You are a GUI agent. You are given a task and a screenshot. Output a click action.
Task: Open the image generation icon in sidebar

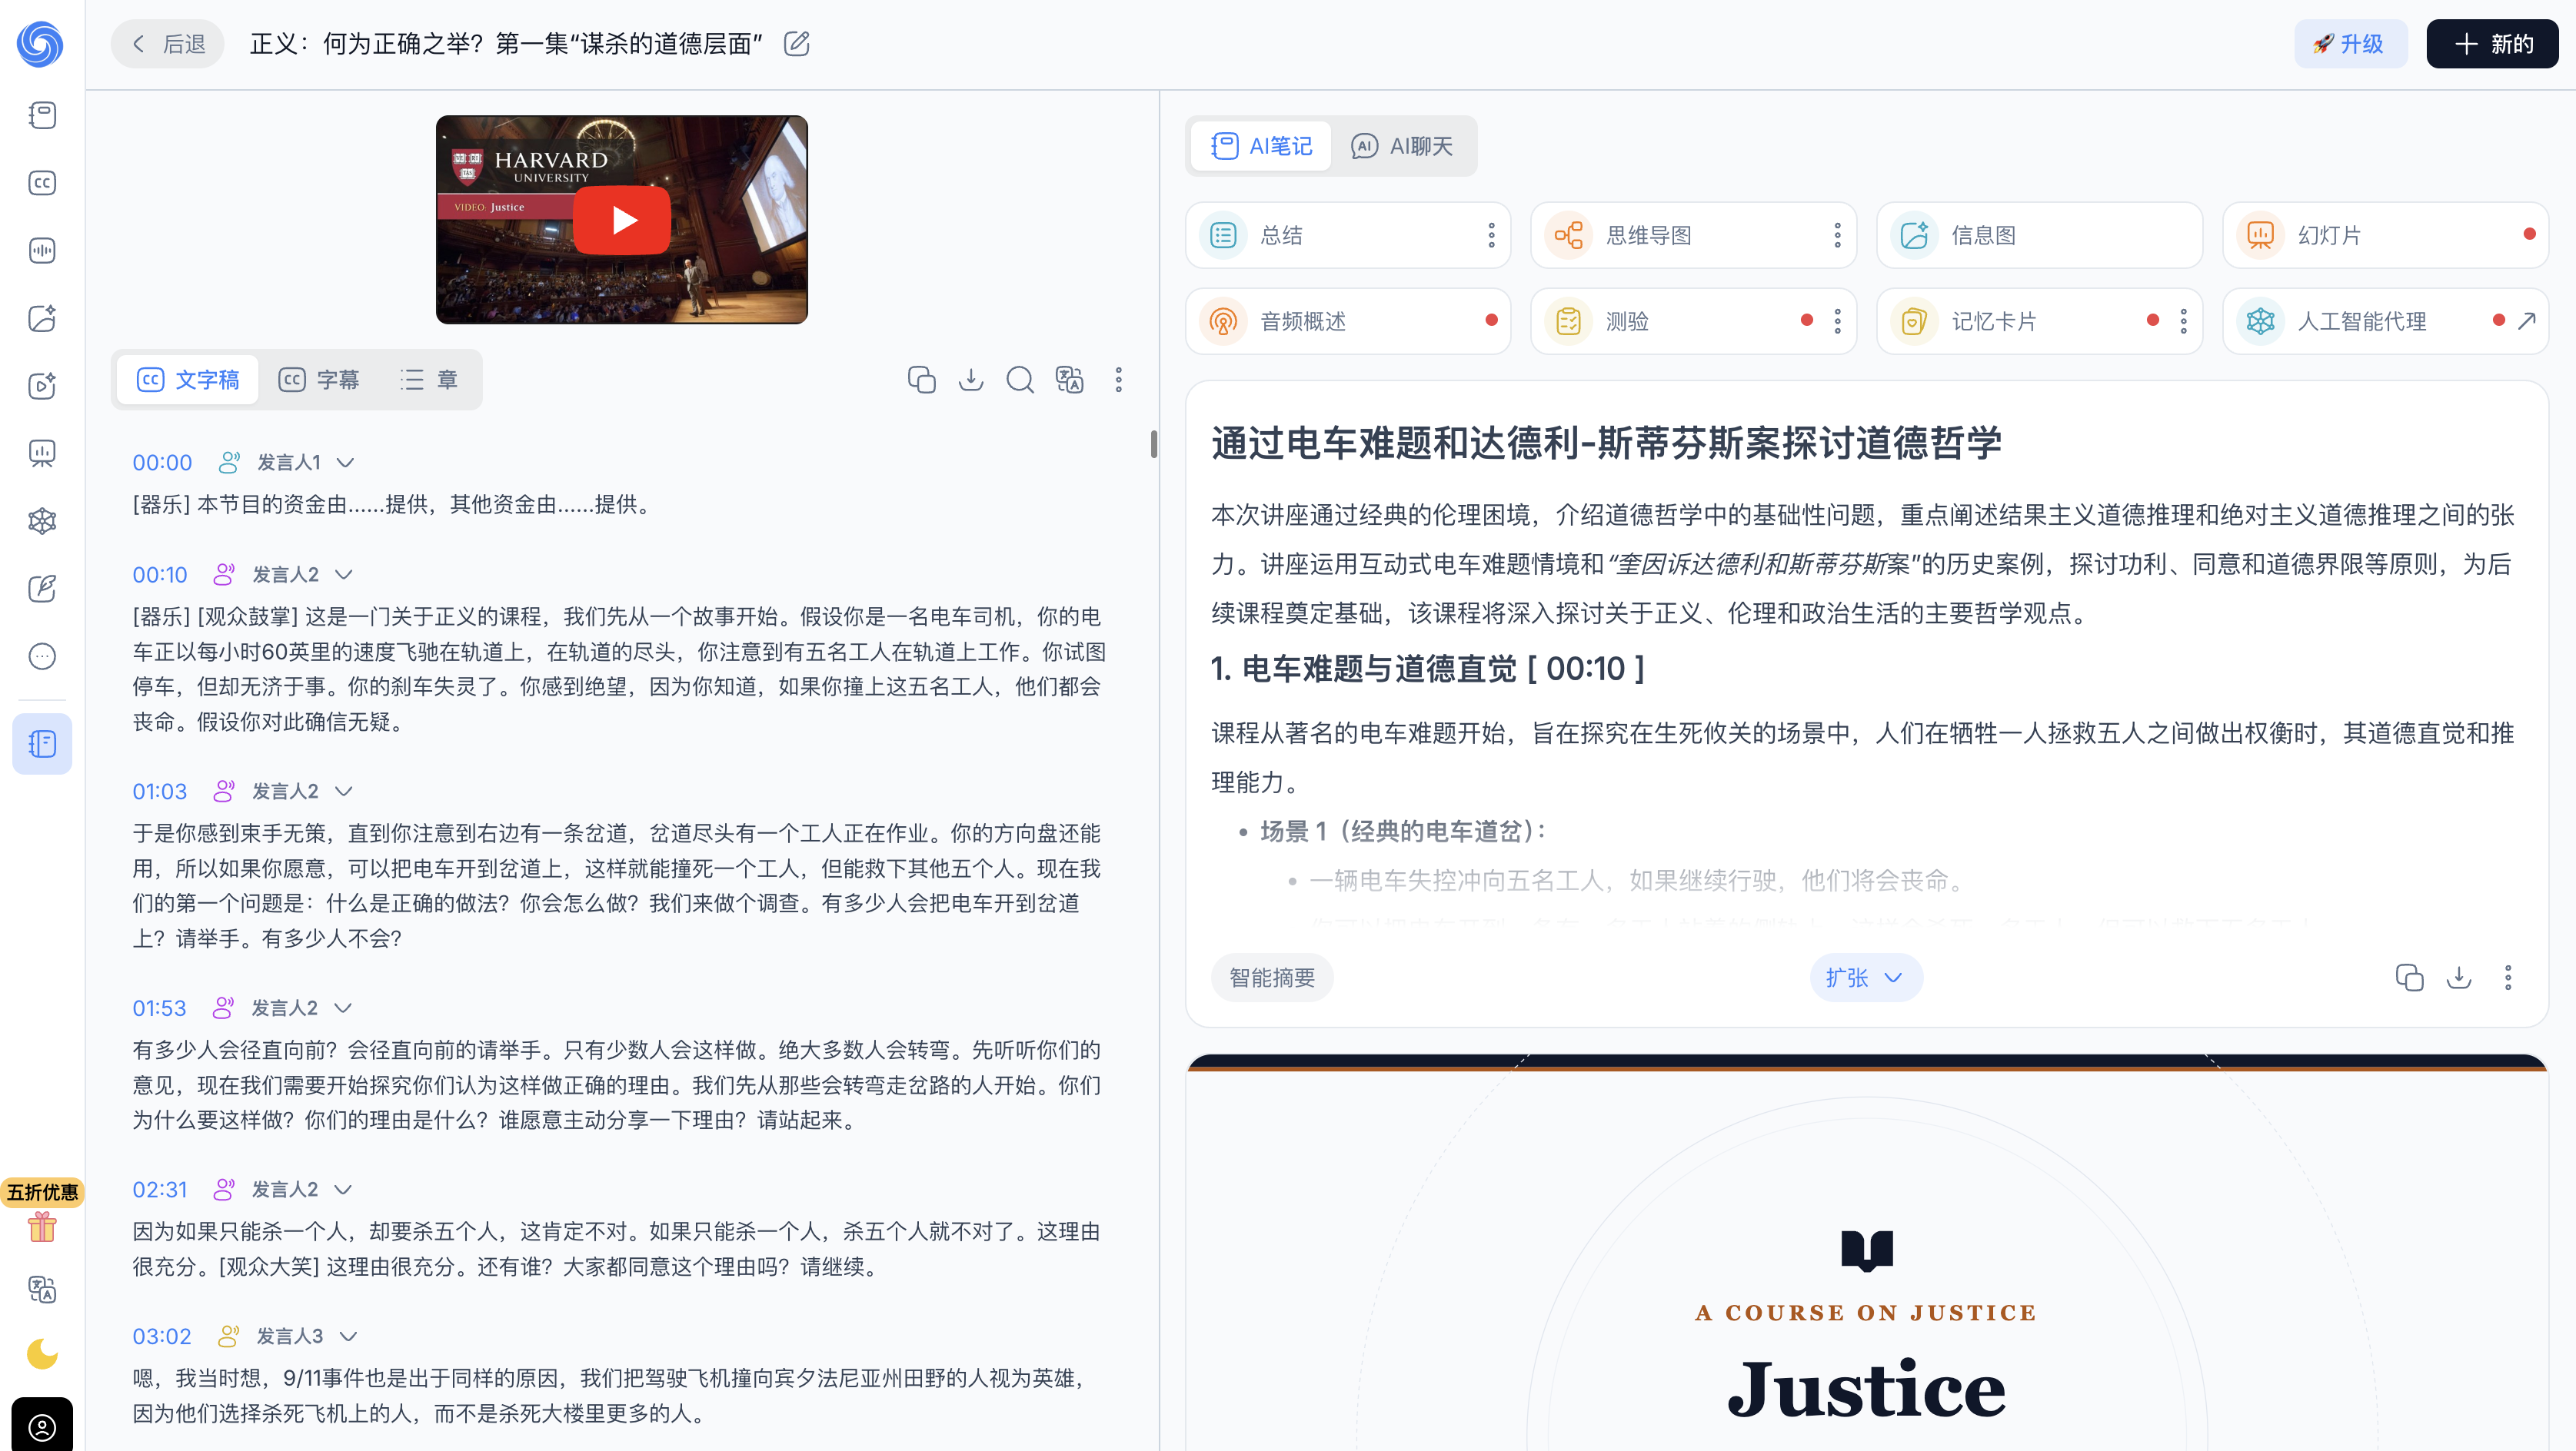tap(42, 317)
